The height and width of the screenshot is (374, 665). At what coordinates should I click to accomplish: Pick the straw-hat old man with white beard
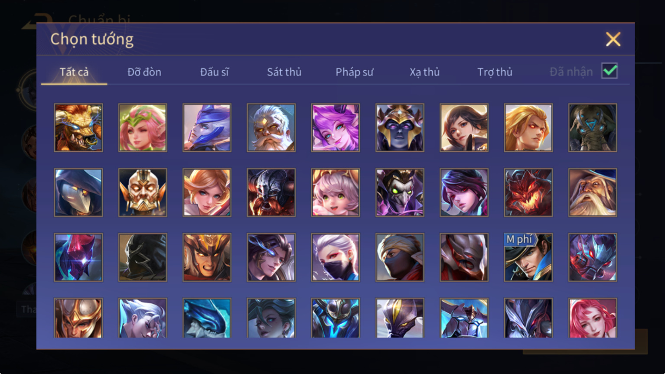click(x=593, y=192)
